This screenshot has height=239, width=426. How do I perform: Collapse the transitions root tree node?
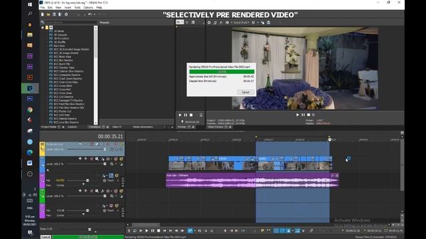click(x=43, y=28)
